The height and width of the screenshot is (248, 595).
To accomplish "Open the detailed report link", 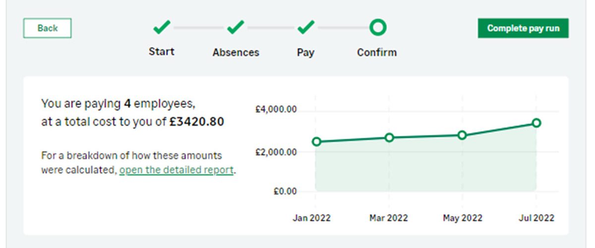I will pyautogui.click(x=176, y=170).
